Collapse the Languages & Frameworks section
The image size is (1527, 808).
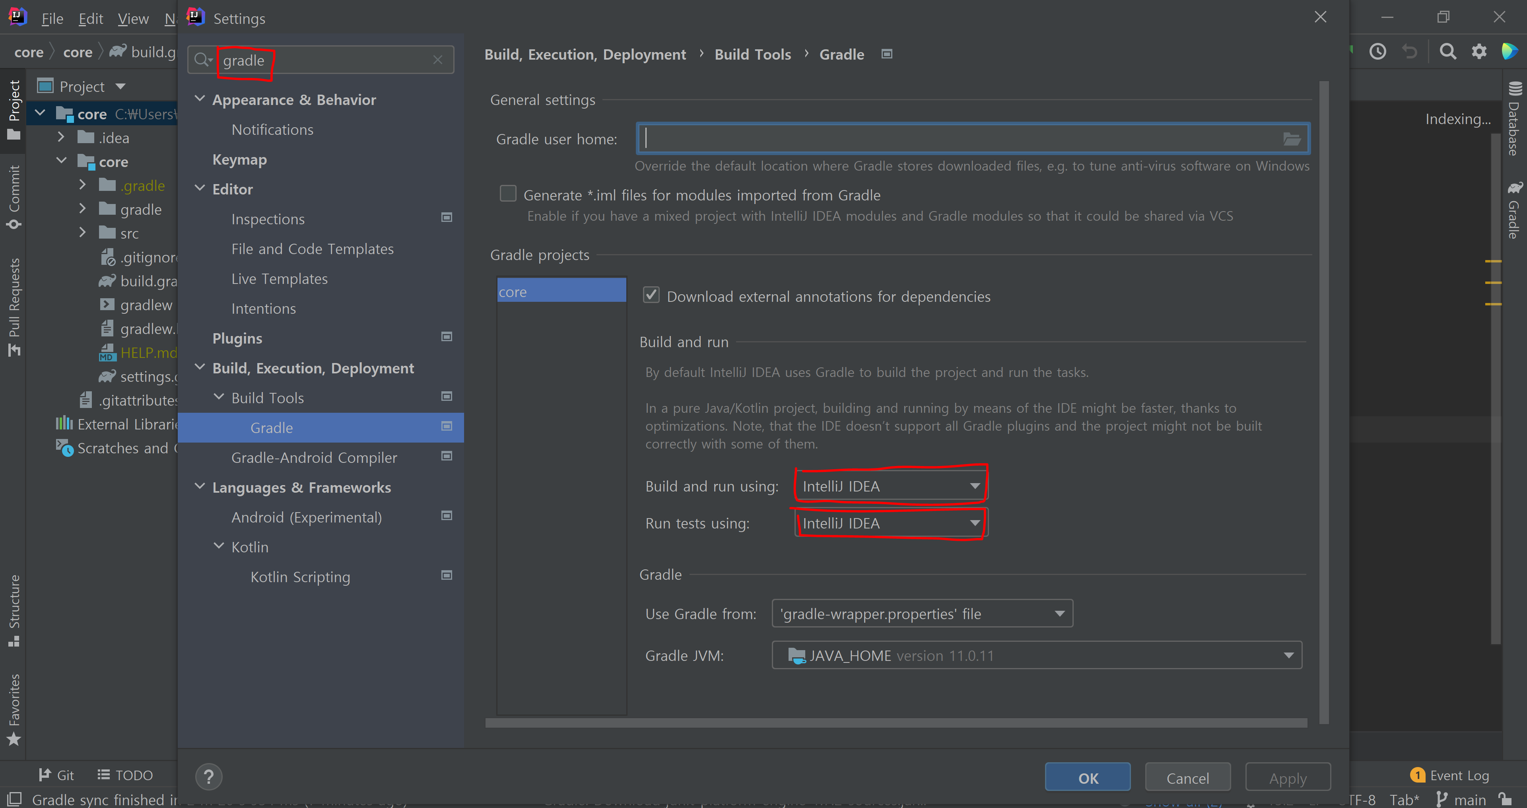[200, 486]
